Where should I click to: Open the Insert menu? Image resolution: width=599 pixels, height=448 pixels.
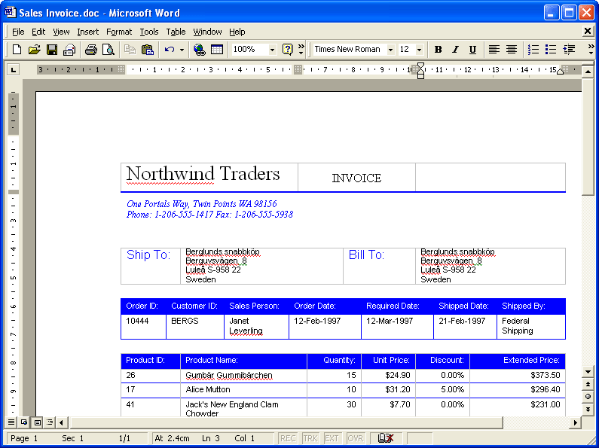point(88,32)
